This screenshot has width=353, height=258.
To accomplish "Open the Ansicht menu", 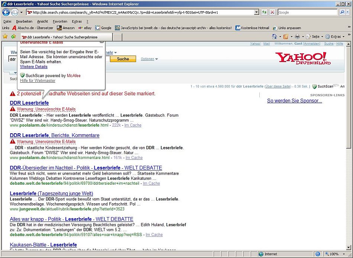I will coord(43,22).
